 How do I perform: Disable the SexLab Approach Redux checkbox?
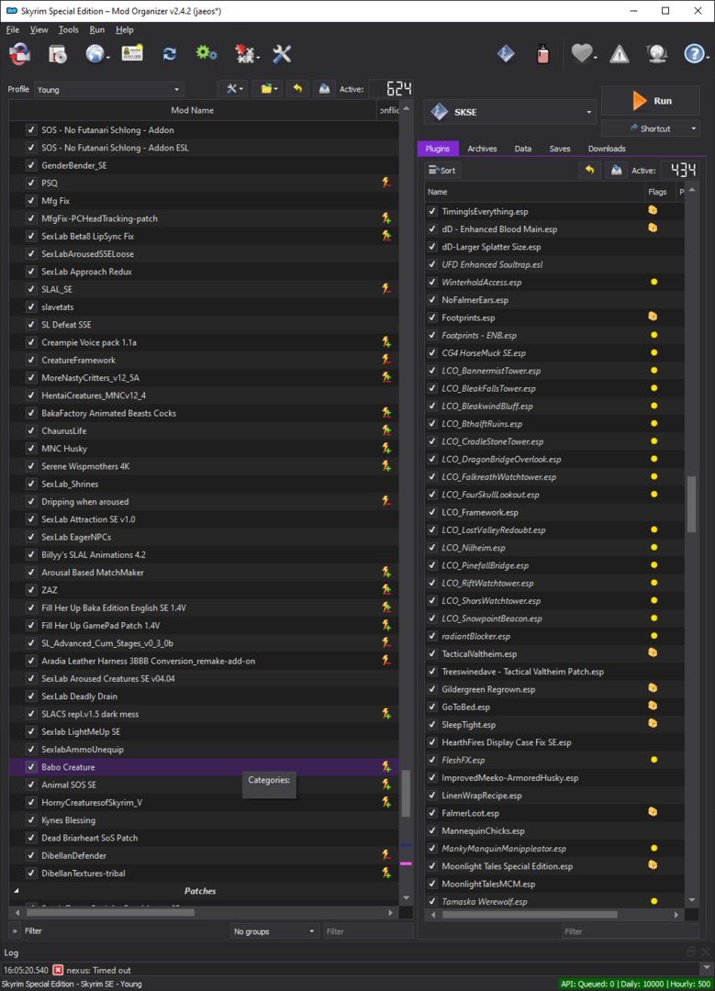[x=31, y=271]
